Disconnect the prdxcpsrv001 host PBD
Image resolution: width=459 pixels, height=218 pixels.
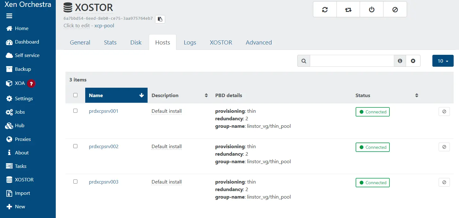pyautogui.click(x=444, y=112)
